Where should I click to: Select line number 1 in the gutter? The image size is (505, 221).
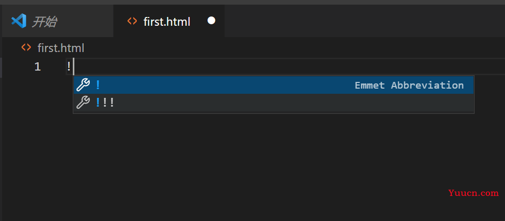point(38,67)
